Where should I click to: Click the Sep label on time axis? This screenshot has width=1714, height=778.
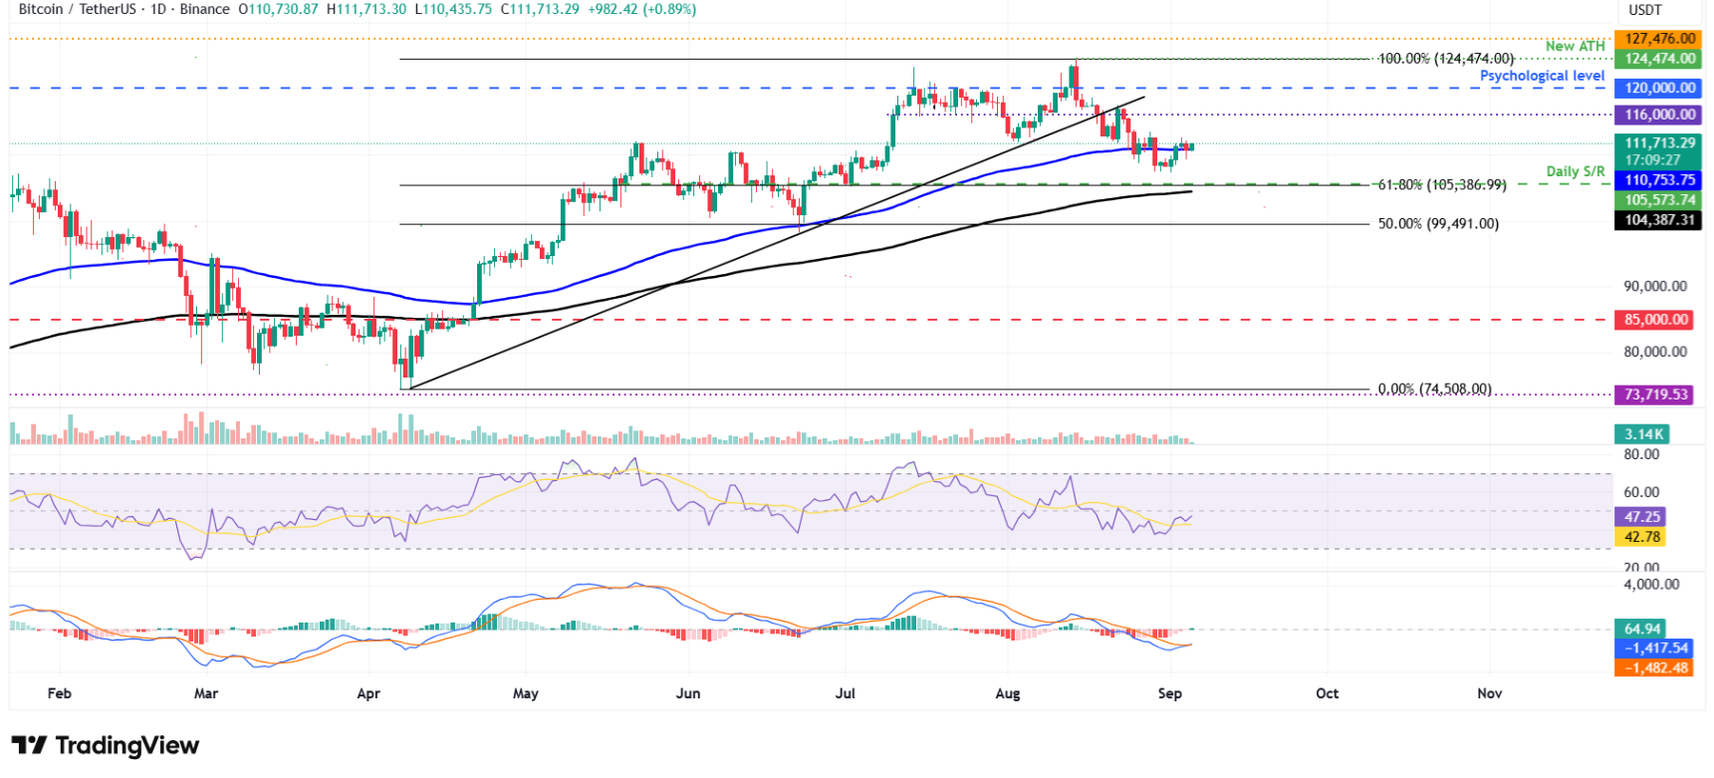pos(1169,693)
